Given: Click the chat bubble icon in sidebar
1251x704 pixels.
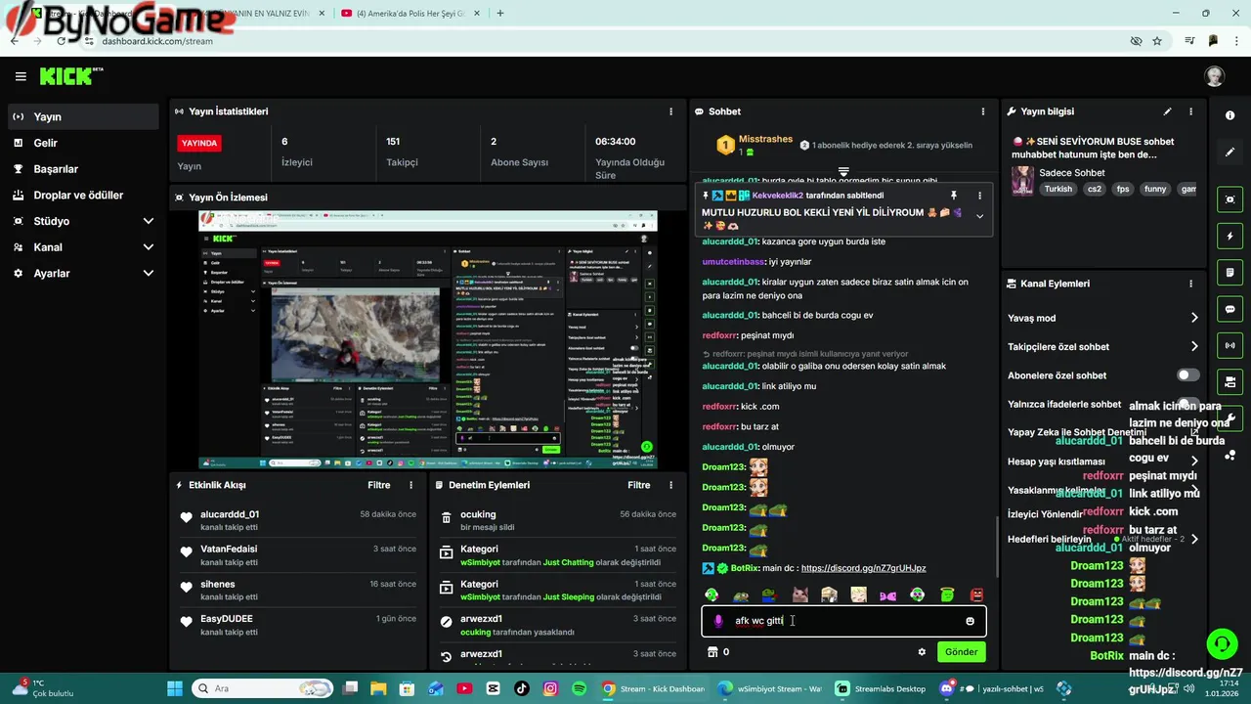Looking at the screenshot, I should pyautogui.click(x=1229, y=309).
